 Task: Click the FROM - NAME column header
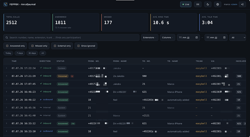[x=120, y=61]
